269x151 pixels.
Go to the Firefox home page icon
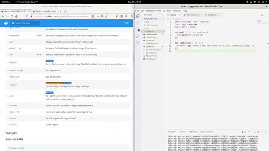coord(16,16)
